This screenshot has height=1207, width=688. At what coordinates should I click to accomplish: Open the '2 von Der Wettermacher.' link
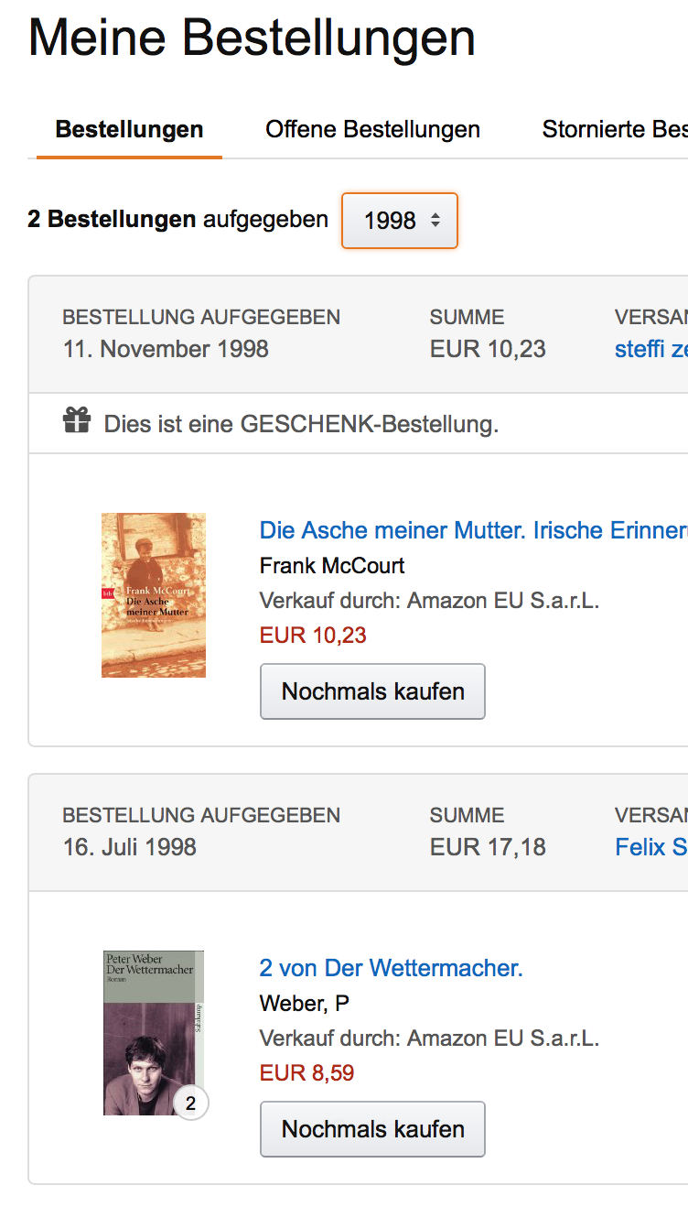[391, 968]
